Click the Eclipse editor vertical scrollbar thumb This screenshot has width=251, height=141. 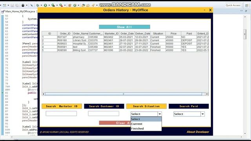pyautogui.click(x=245, y=34)
